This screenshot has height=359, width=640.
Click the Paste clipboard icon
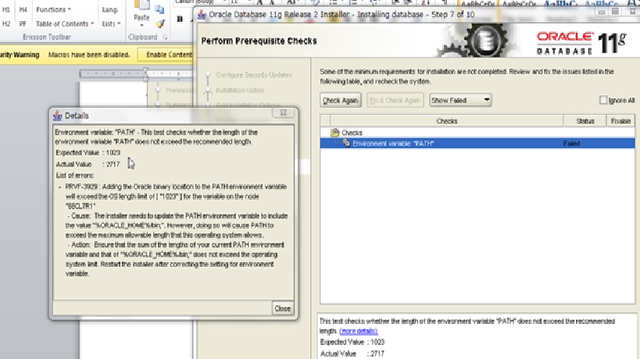pos(141,8)
